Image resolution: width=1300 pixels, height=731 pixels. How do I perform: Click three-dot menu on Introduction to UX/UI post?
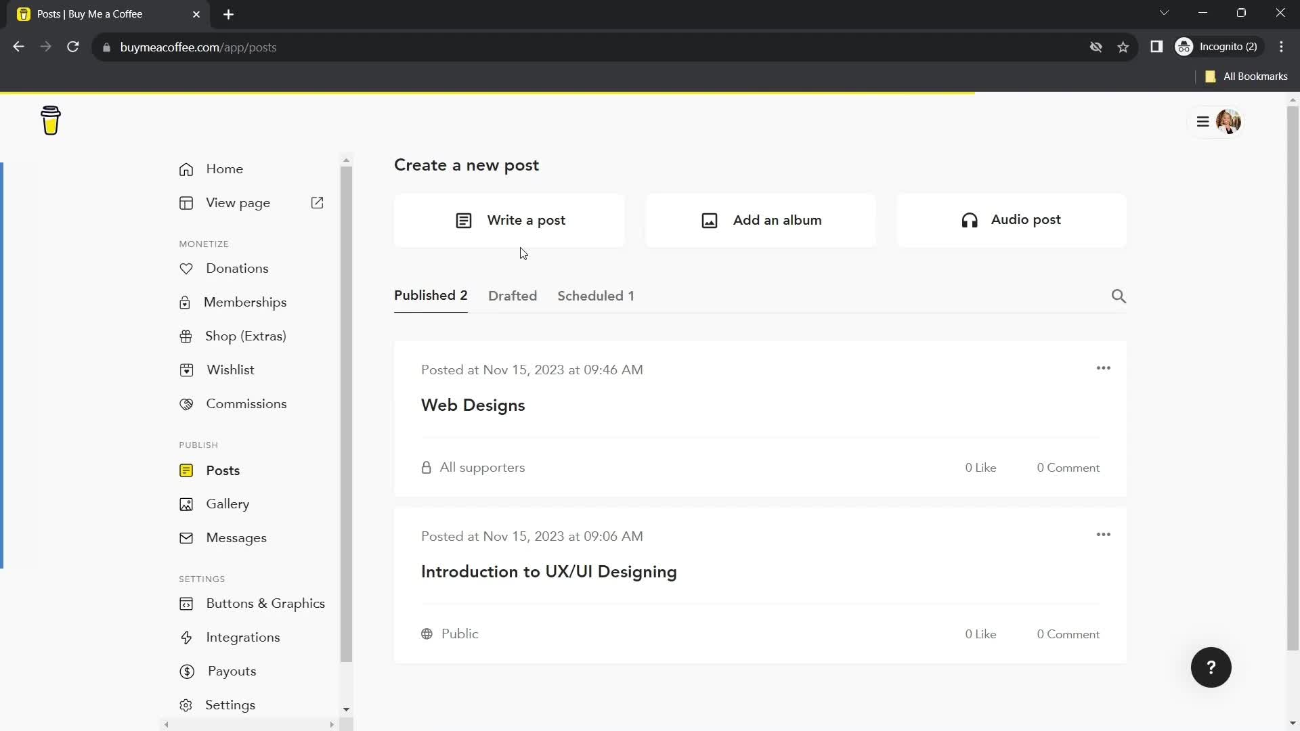pyautogui.click(x=1104, y=534)
